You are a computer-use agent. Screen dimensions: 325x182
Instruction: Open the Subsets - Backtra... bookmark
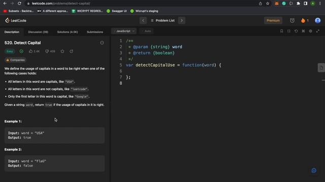coord(18,11)
